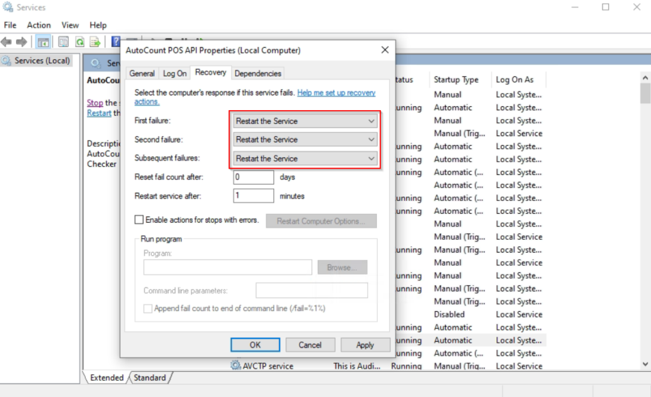Image resolution: width=651 pixels, height=397 pixels.
Task: Click the Browse button
Action: [x=342, y=267]
